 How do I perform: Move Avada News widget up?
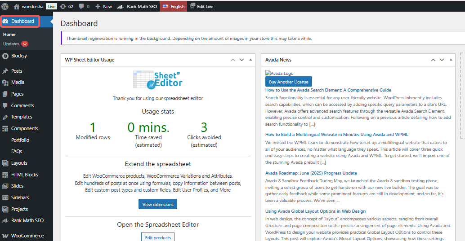pos(433,60)
